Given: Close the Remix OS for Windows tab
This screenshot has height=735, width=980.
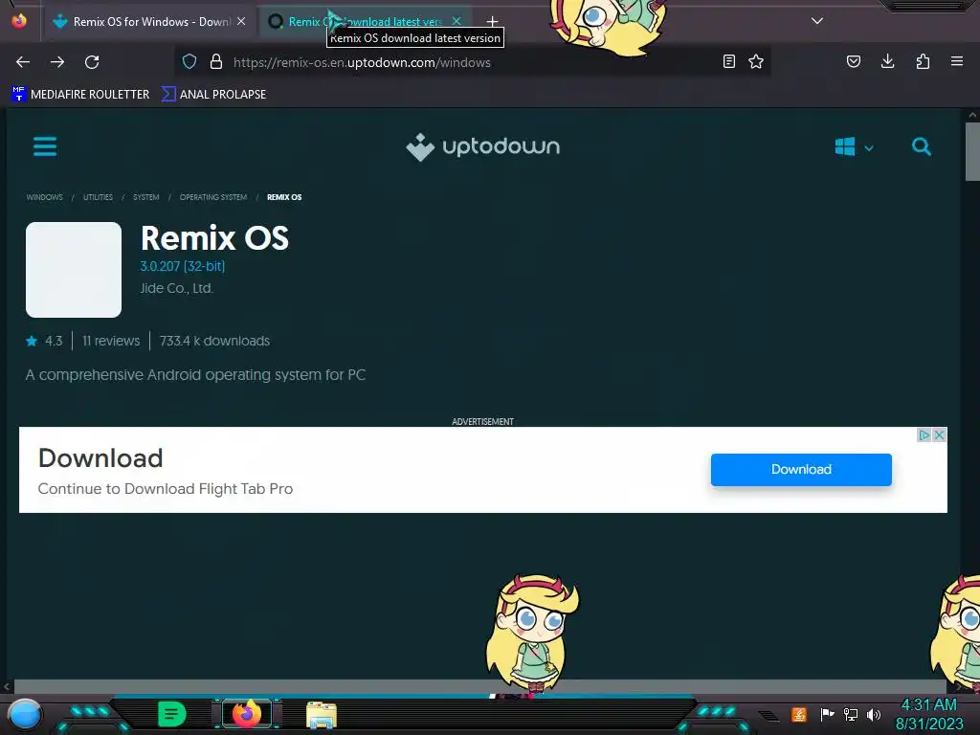Looking at the screenshot, I should coord(241,21).
